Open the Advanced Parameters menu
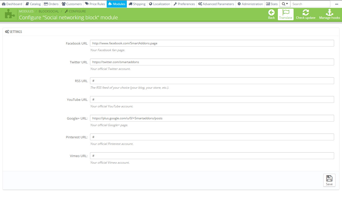This screenshot has width=342, height=210. coord(216,4)
